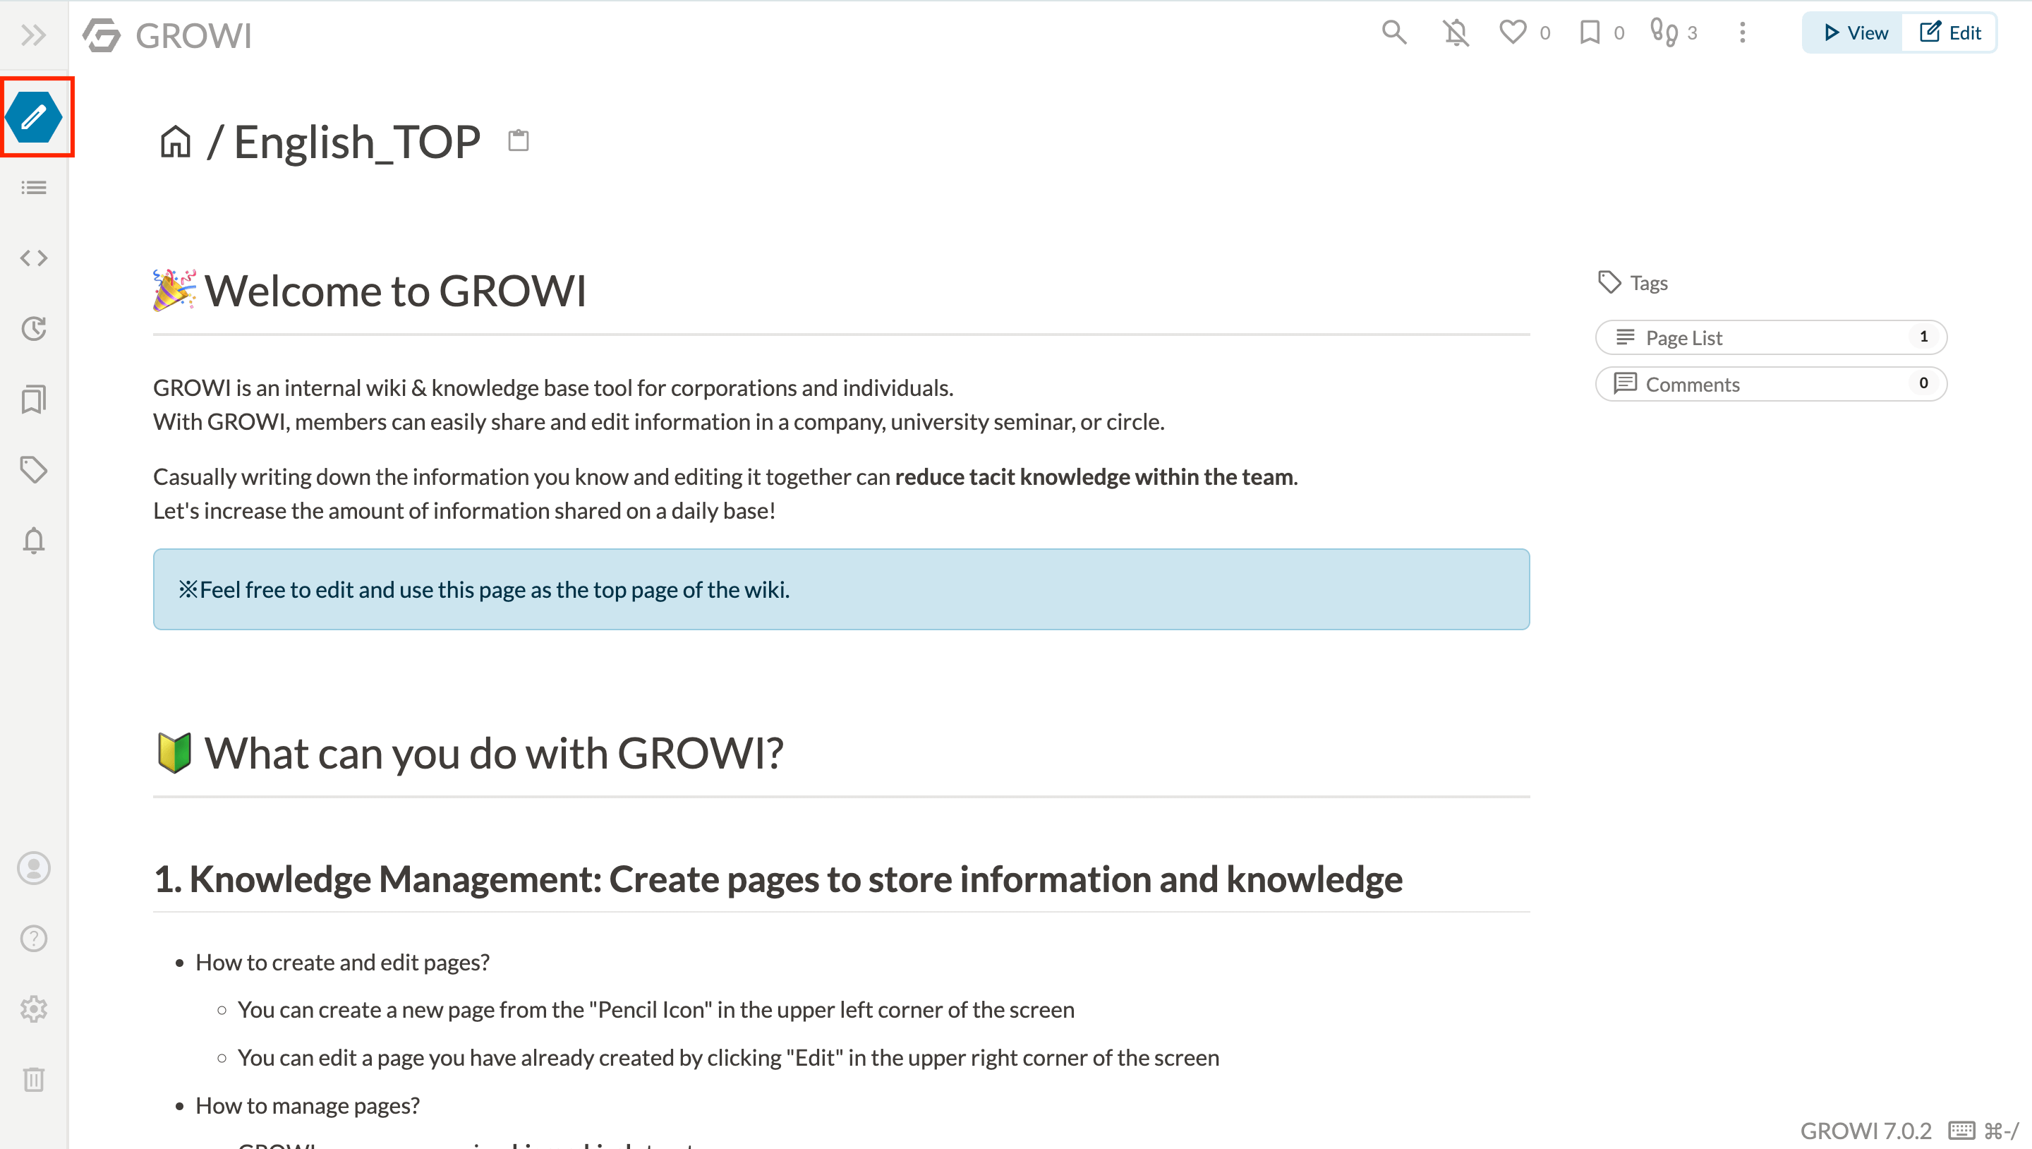Open search with magnifier icon
Screen dimensions: 2032x1149
pos(1394,32)
